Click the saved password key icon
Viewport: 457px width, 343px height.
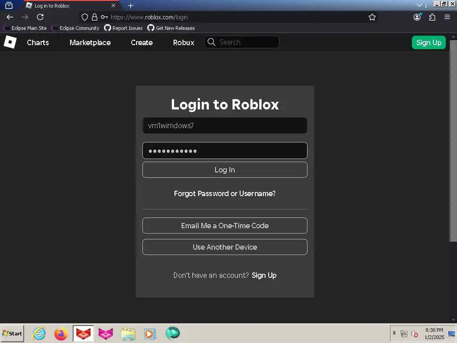[x=104, y=17]
